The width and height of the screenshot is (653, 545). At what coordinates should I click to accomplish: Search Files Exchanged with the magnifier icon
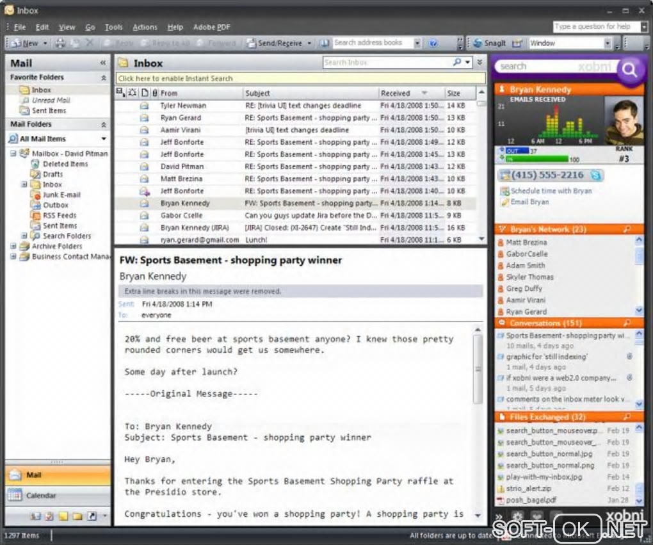coord(627,417)
